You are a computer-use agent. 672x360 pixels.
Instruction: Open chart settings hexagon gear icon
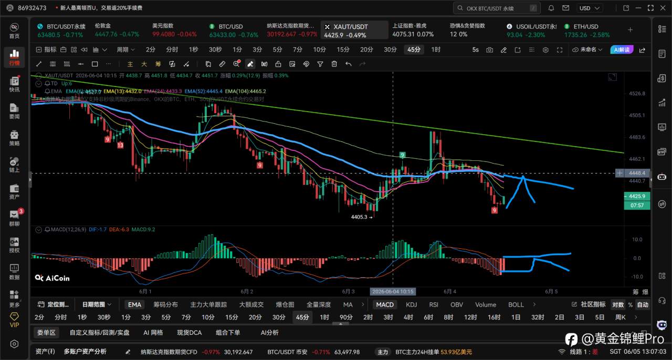click(545, 50)
